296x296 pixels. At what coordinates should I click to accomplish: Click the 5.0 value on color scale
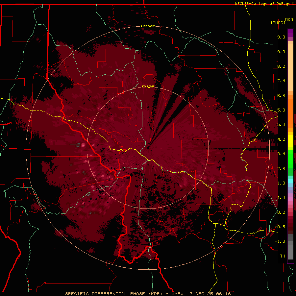click(281, 125)
